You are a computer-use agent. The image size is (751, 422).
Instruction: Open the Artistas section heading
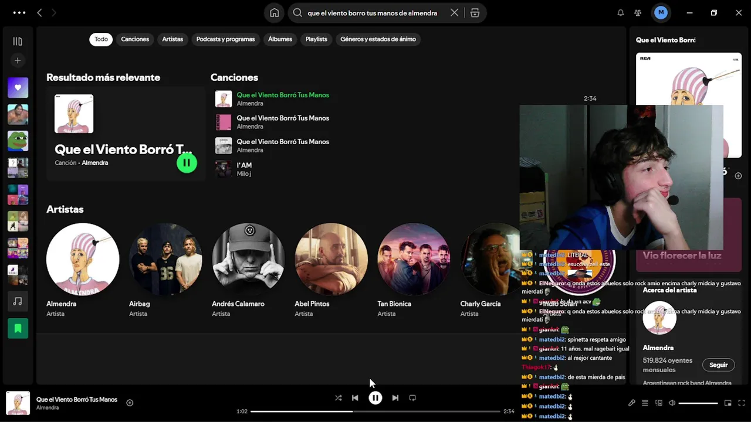pyautogui.click(x=65, y=209)
